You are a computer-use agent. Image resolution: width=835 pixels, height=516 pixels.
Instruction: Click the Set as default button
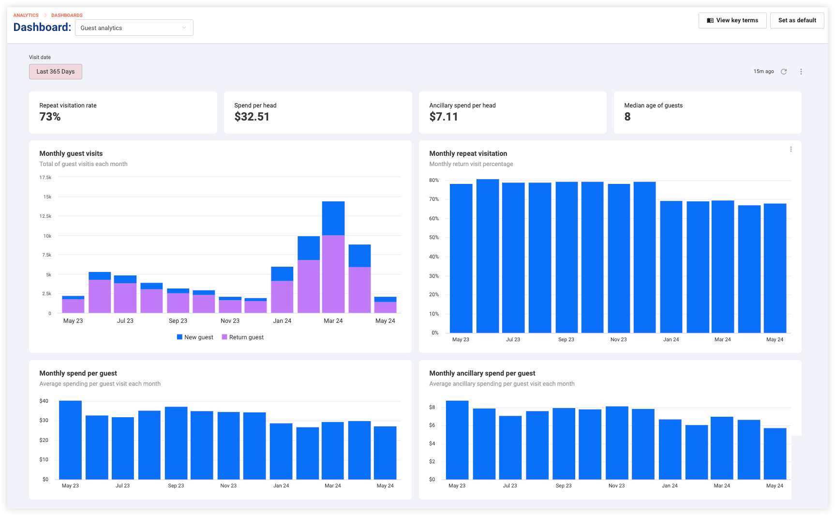797,20
